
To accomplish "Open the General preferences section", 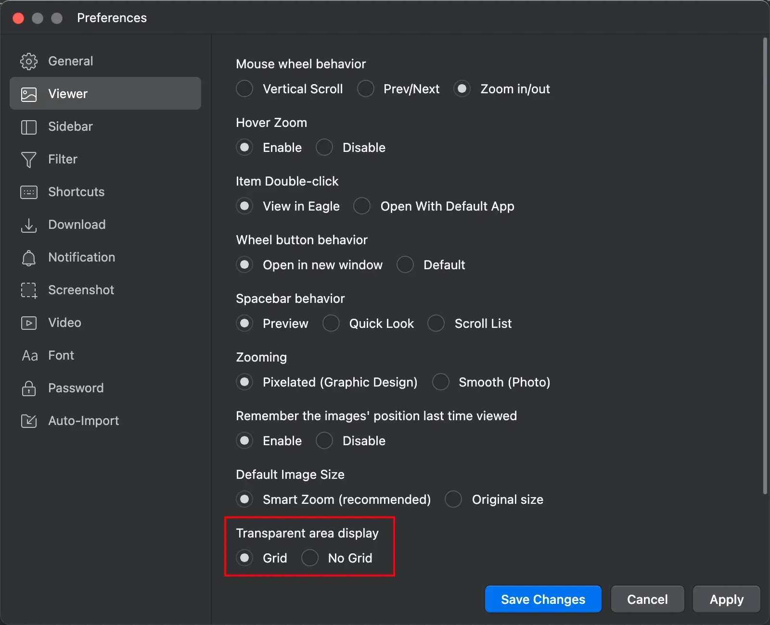I will [105, 61].
